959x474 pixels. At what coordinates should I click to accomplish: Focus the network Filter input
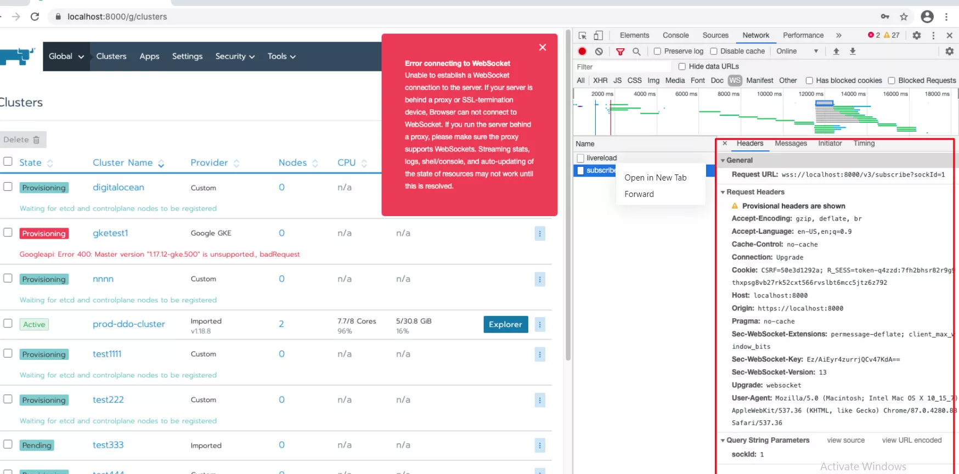click(x=622, y=66)
